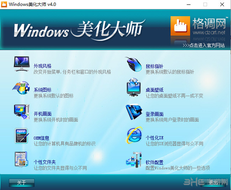Click the Windows美化大师 banner logo
The height and width of the screenshot is (190, 231).
point(79,29)
